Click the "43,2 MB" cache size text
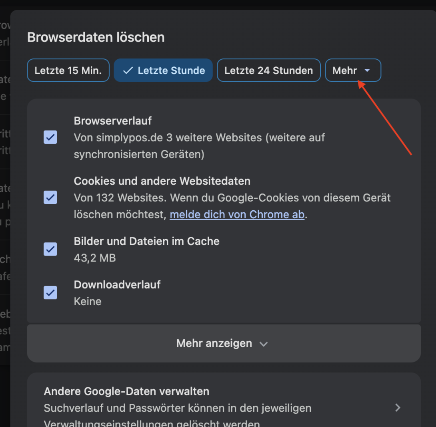Viewport: 436px width, 427px height. pyautogui.click(x=95, y=258)
